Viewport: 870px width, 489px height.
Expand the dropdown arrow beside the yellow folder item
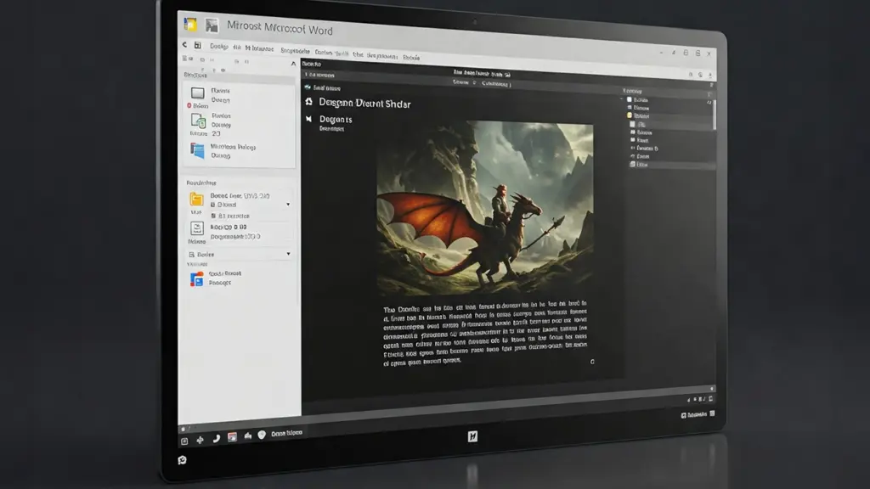click(288, 205)
